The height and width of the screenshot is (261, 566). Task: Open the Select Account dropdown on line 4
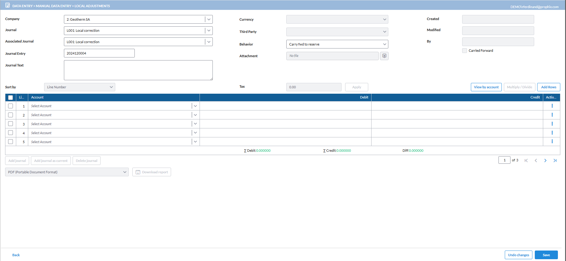(195, 133)
